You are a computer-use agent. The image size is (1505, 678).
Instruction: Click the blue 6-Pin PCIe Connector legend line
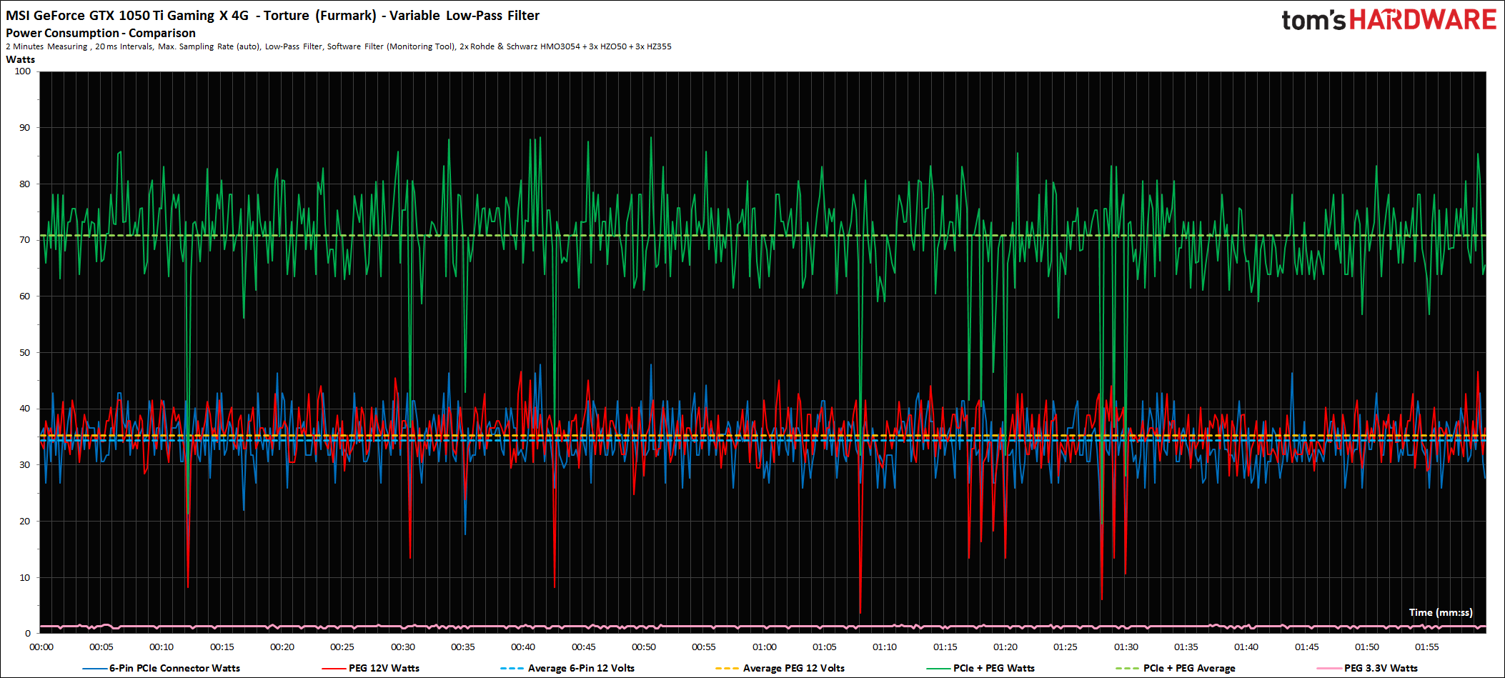(x=95, y=669)
